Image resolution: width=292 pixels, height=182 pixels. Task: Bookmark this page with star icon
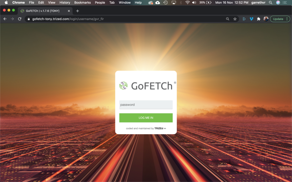[x=235, y=19]
